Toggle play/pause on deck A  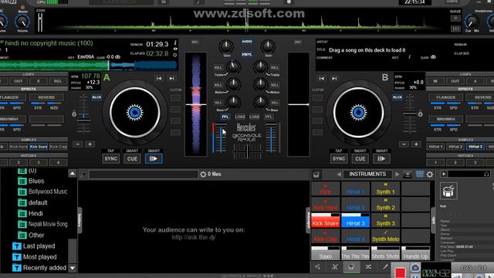tap(154, 158)
